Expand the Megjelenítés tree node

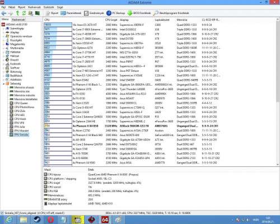[x=3, y=44]
